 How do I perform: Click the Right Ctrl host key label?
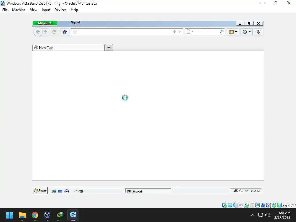[x=289, y=205]
